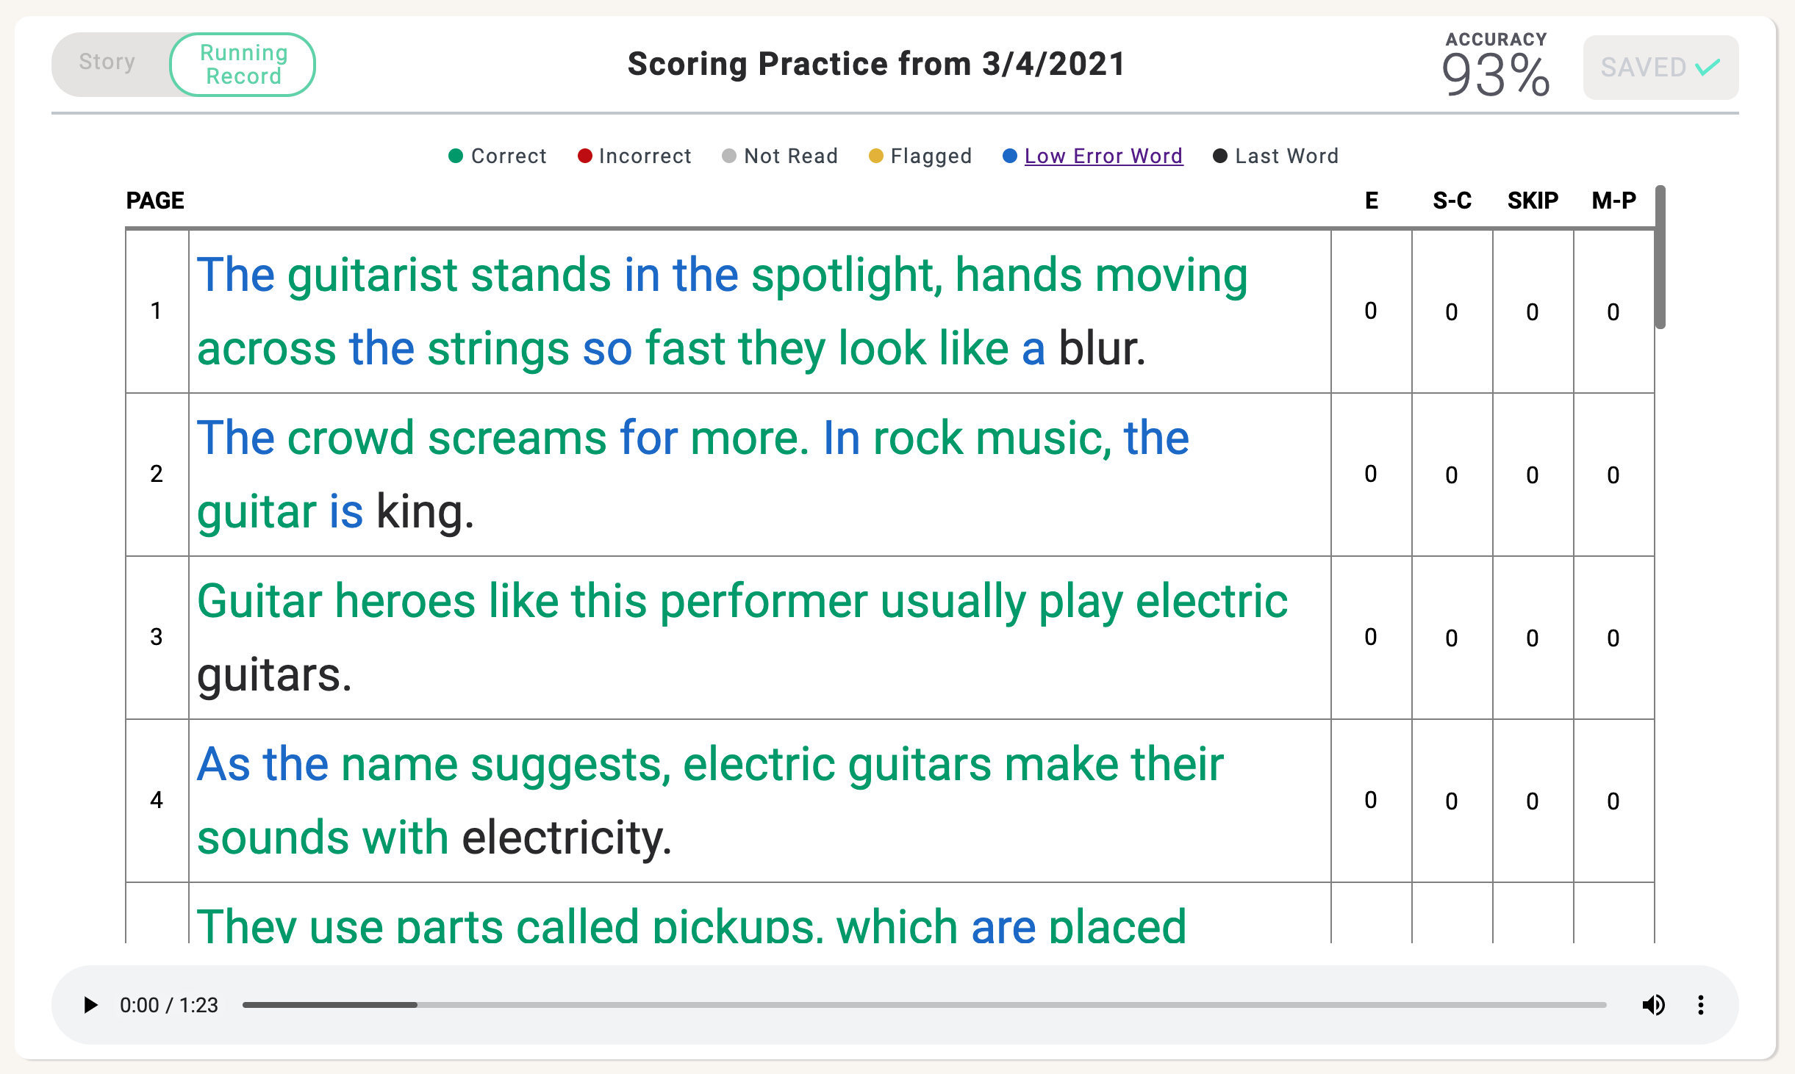Mute the audio with the speaker icon
The height and width of the screenshot is (1074, 1795).
pyautogui.click(x=1653, y=1005)
